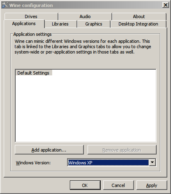
Task: Select Default Settings in the application list
Action: click(x=33, y=73)
